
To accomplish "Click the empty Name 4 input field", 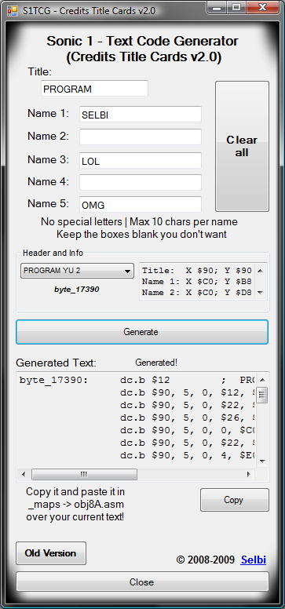I will (141, 182).
